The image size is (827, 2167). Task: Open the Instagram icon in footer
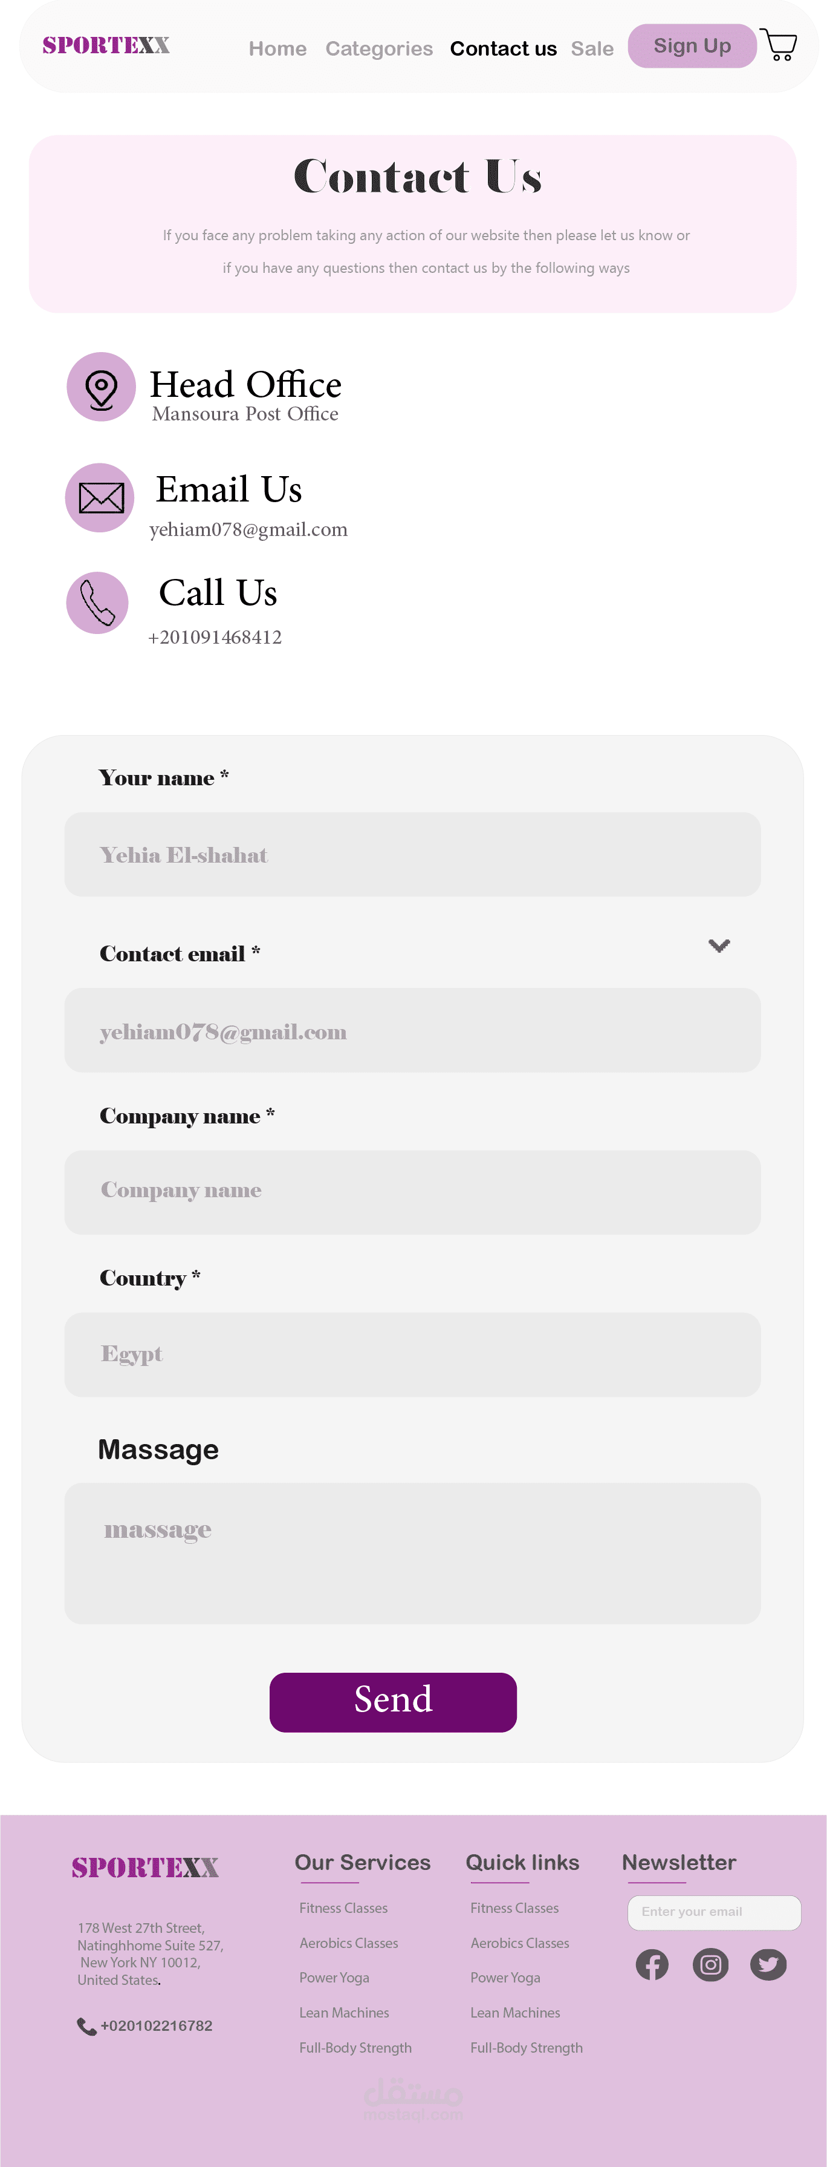tap(710, 1965)
